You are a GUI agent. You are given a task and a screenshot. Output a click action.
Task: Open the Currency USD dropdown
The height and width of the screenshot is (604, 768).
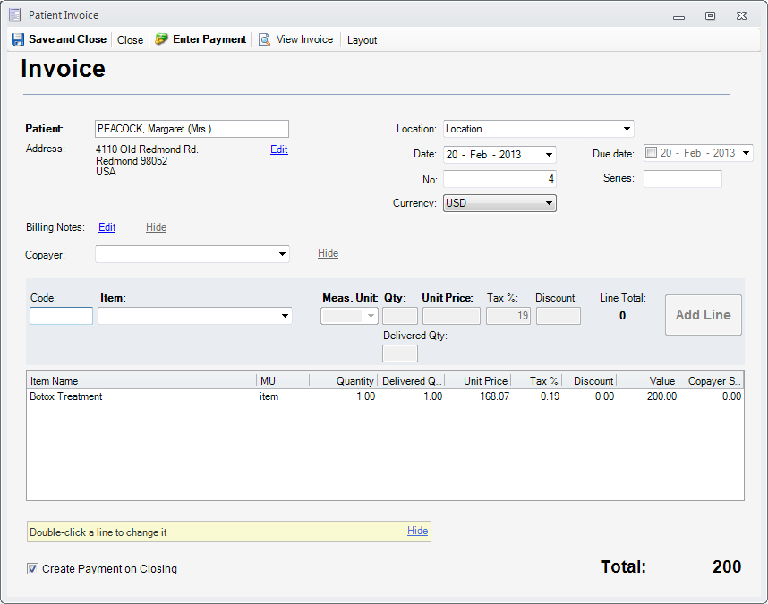(x=549, y=203)
